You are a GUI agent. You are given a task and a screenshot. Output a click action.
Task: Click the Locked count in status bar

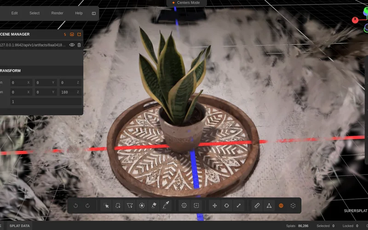tap(350, 226)
